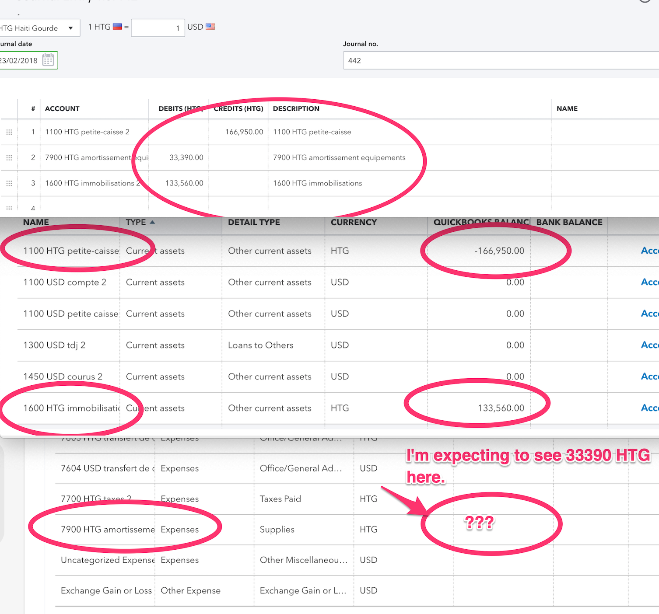Select the 7604 USD transfert expense row
The width and height of the screenshot is (659, 614).
[x=357, y=468]
